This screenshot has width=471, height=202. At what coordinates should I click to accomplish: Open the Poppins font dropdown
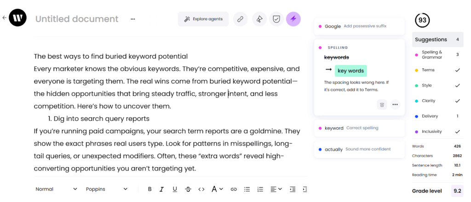tap(107, 189)
